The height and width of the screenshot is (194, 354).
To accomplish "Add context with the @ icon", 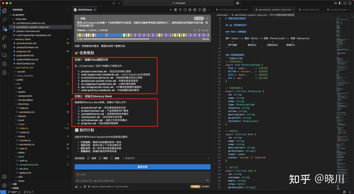I will [76, 187].
